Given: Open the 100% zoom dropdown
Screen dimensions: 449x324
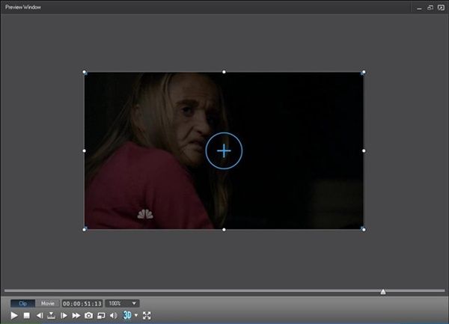Looking at the screenshot, I should 122,303.
